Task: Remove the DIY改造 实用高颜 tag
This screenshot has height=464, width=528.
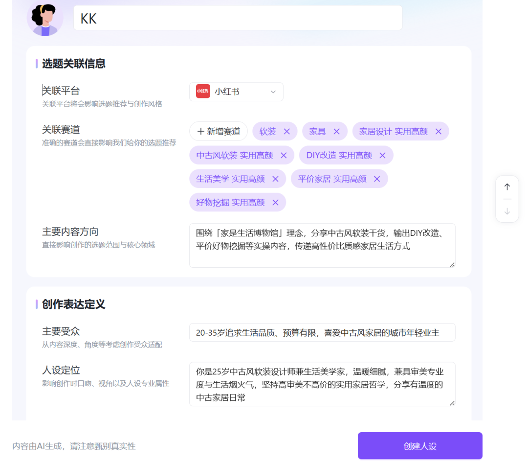Action: tap(382, 156)
